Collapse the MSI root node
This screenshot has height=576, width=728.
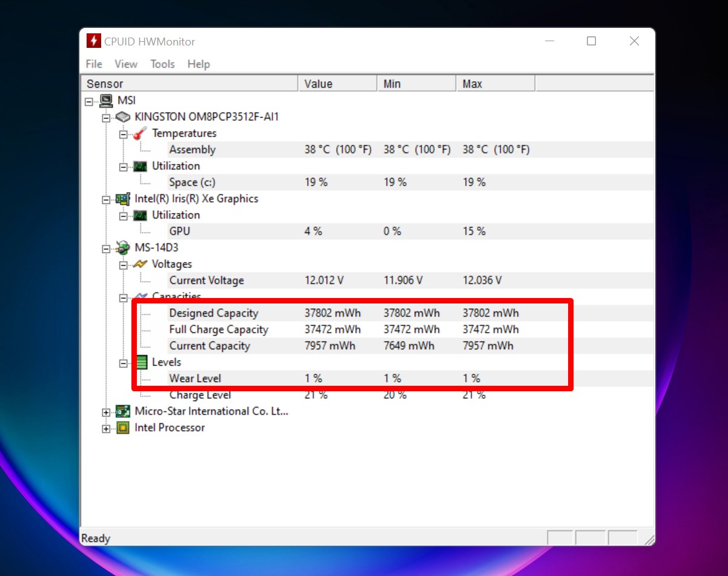click(x=90, y=102)
